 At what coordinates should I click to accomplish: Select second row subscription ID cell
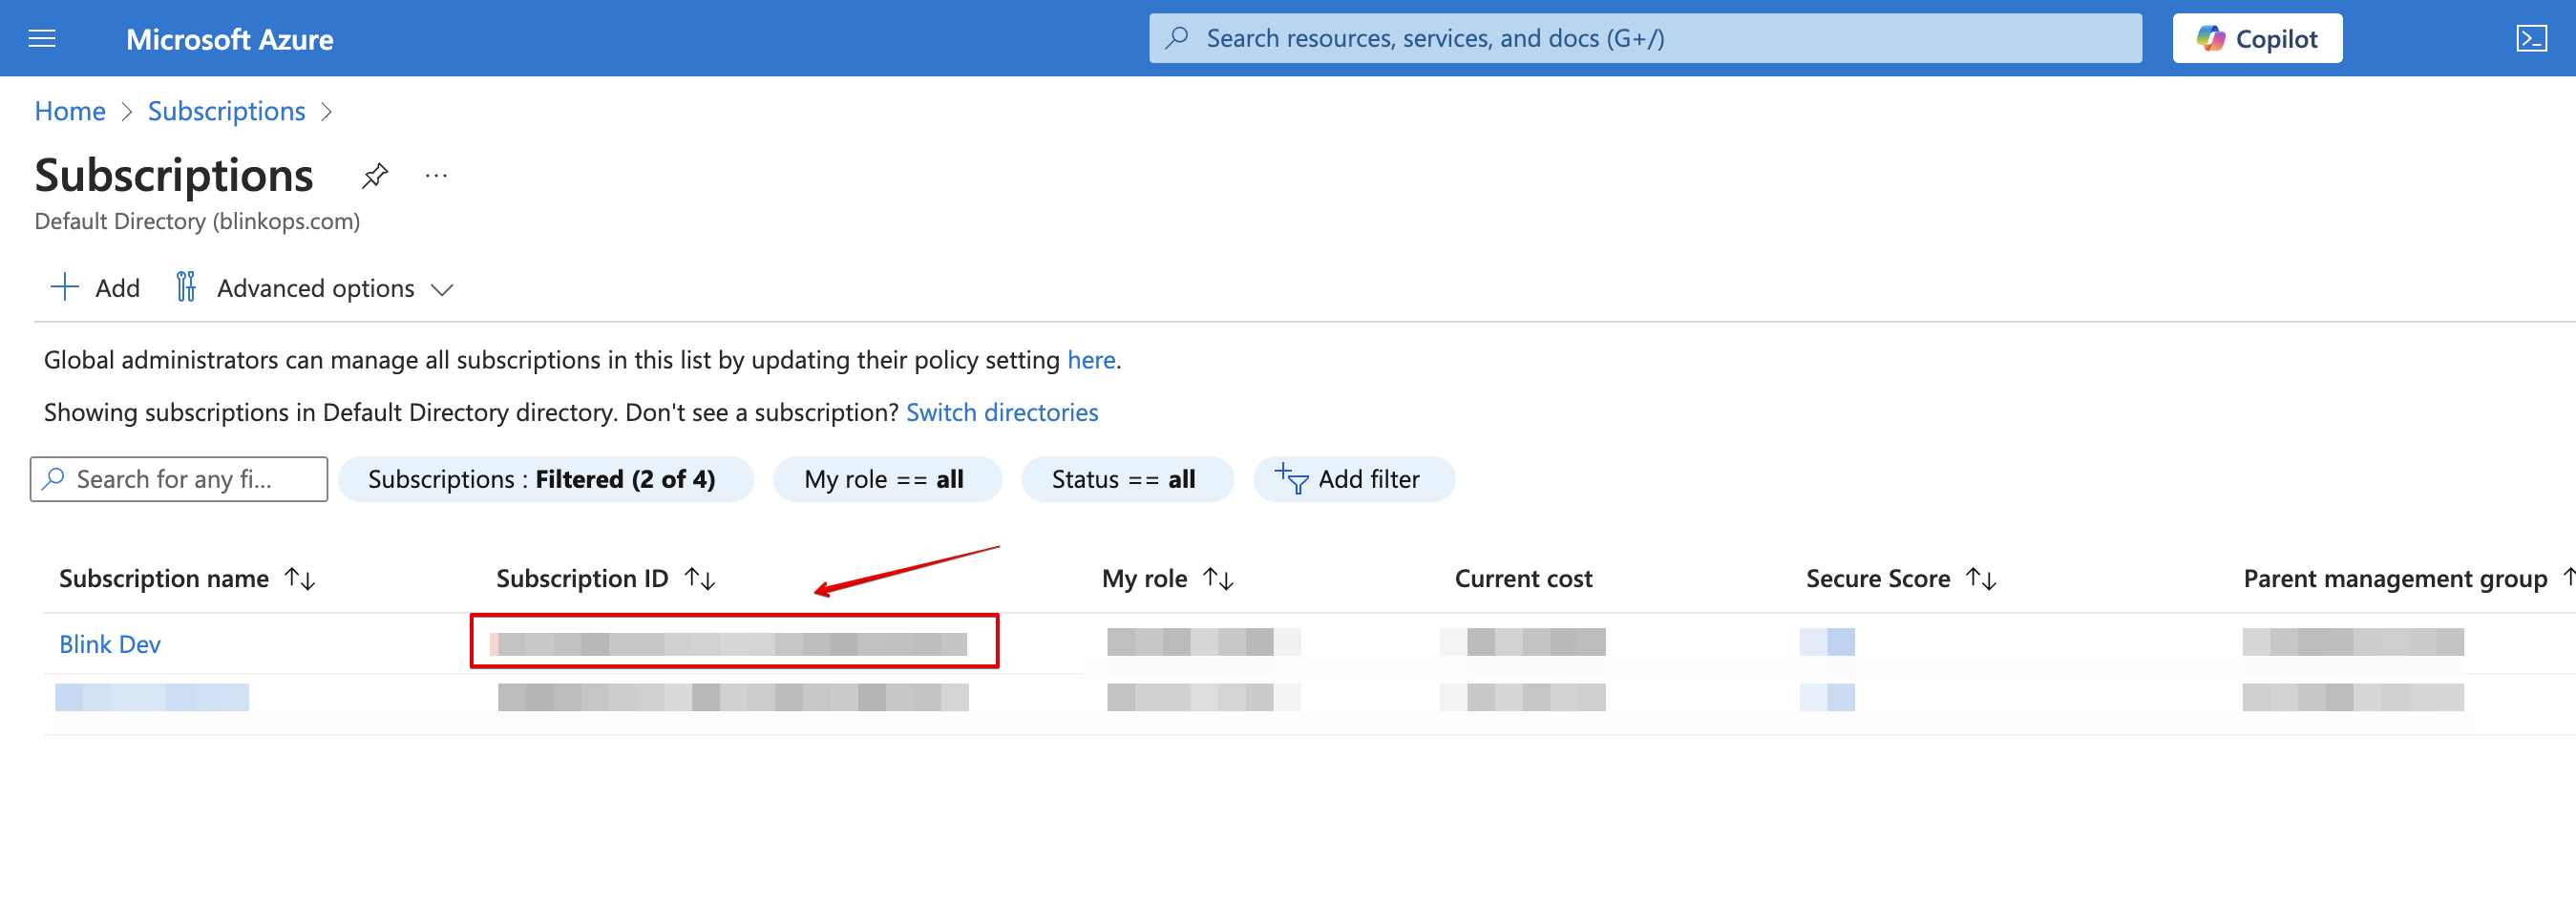733,698
